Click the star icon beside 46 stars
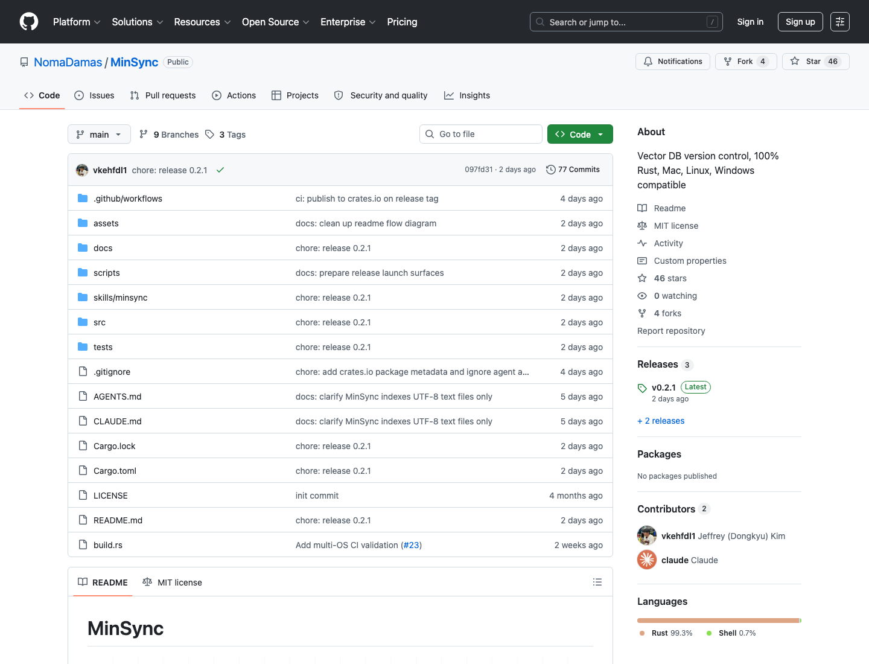This screenshot has width=869, height=664. [x=642, y=278]
